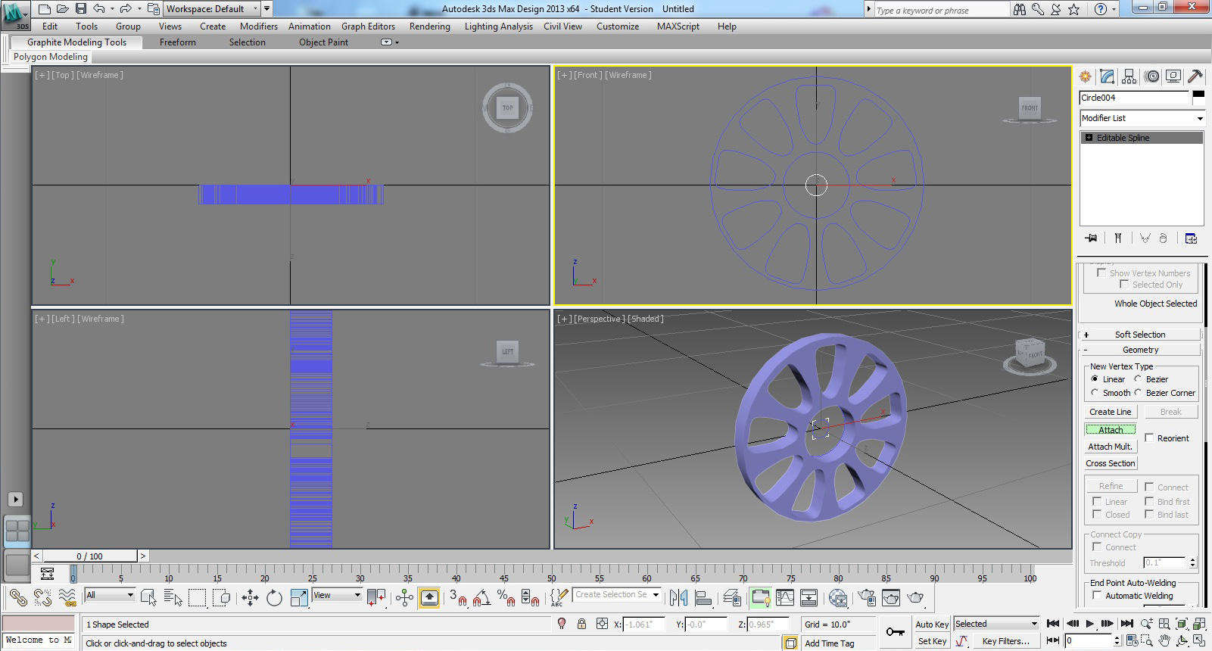Switch to the Hierarchy command panel tab

[x=1129, y=76]
